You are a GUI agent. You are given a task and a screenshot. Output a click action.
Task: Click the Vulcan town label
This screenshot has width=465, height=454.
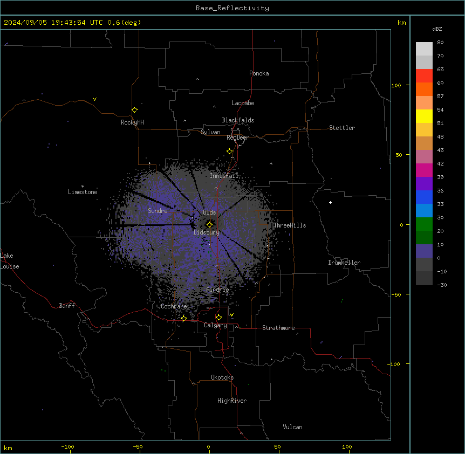click(x=293, y=427)
